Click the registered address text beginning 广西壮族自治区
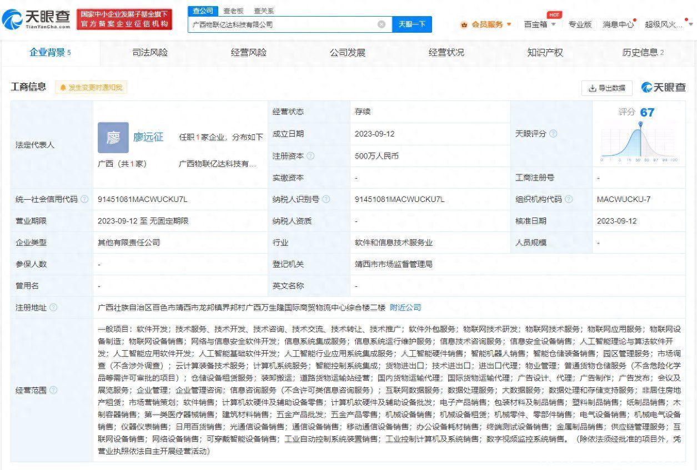Viewport: 697px width, 470px height. coord(241,307)
